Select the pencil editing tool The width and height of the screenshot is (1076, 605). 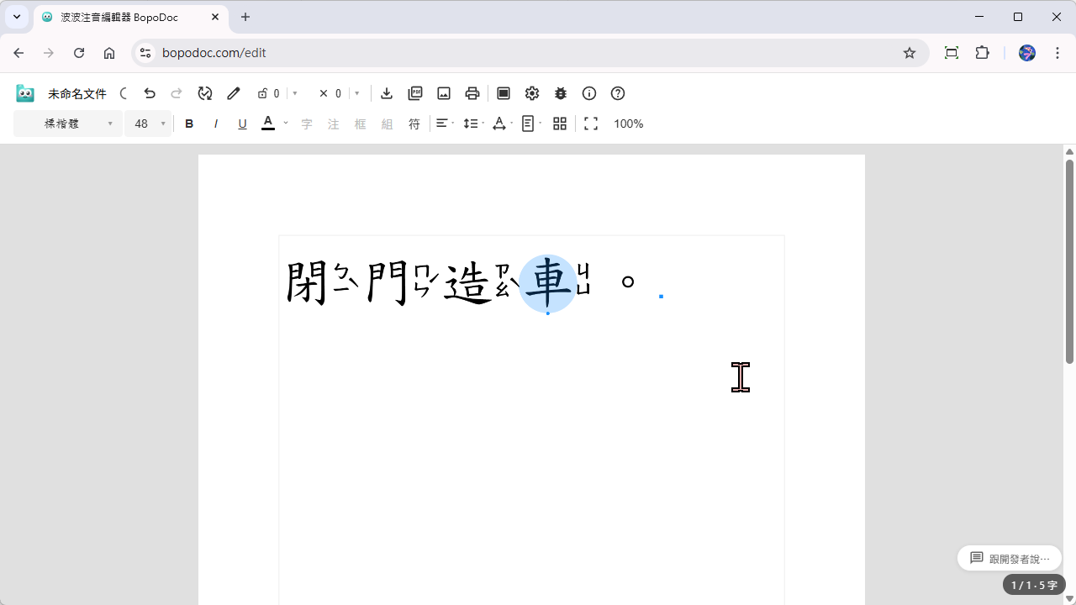pos(233,93)
